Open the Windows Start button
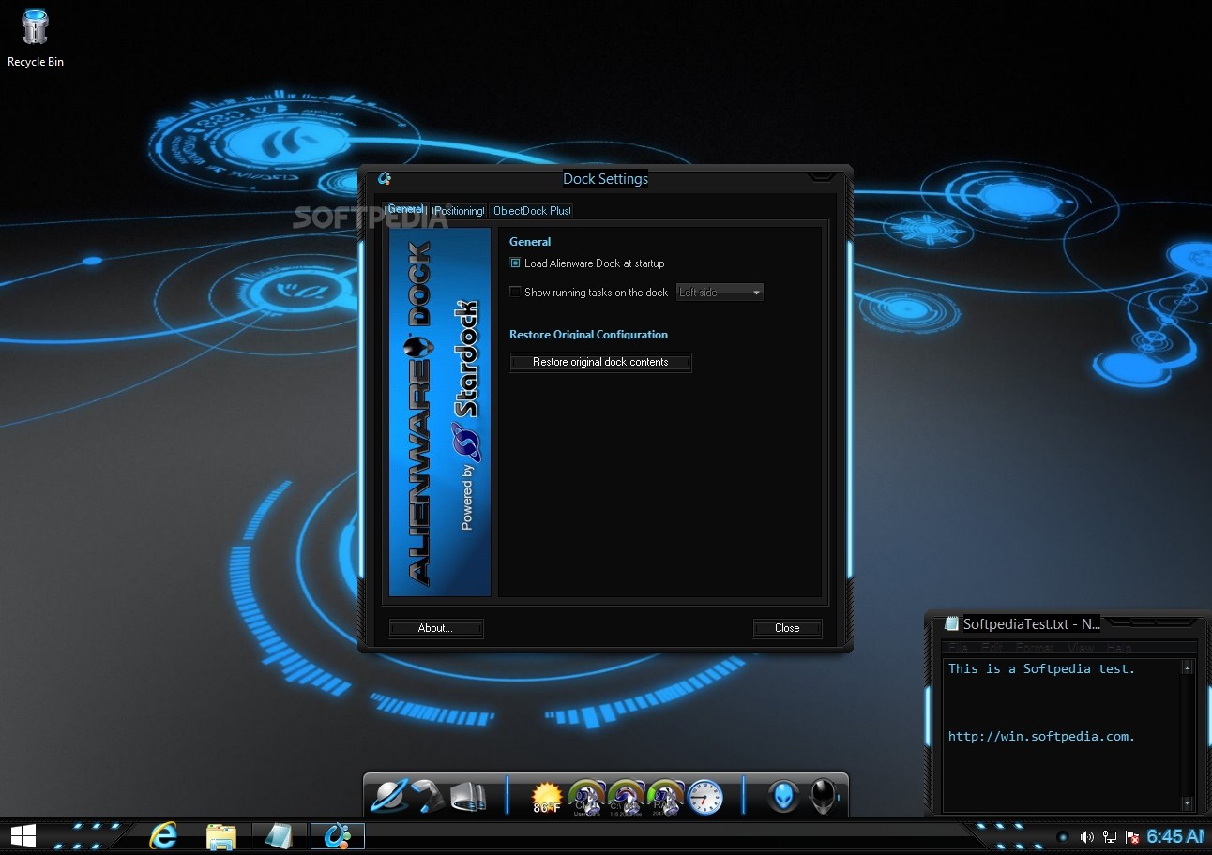1212x855 pixels. click(x=23, y=835)
